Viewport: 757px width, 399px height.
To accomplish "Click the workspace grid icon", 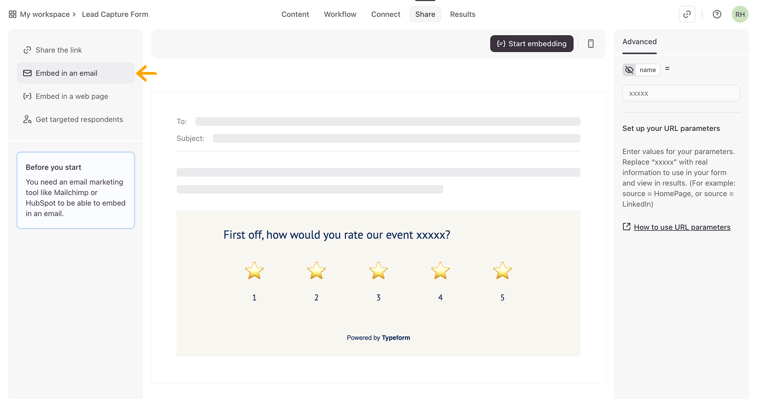I will (x=13, y=14).
